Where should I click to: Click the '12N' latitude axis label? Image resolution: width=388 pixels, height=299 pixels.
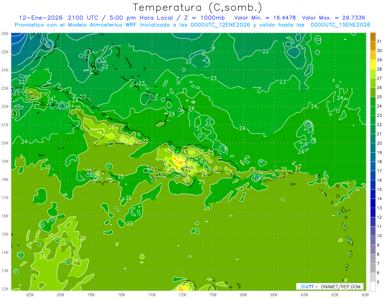5,289
